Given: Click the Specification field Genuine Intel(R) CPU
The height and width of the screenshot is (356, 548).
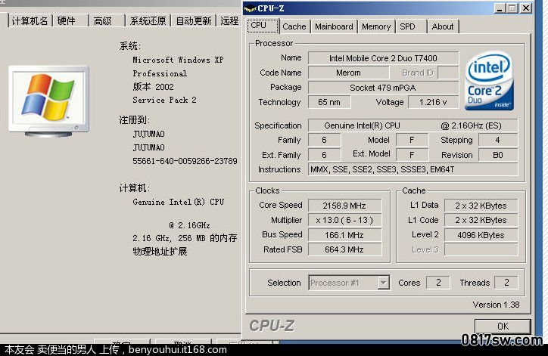Looking at the screenshot, I should [413, 125].
